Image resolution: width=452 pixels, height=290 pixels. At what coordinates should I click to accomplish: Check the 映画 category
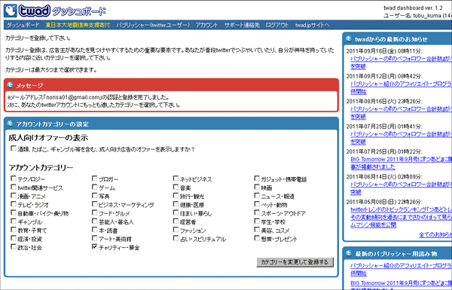(x=257, y=187)
